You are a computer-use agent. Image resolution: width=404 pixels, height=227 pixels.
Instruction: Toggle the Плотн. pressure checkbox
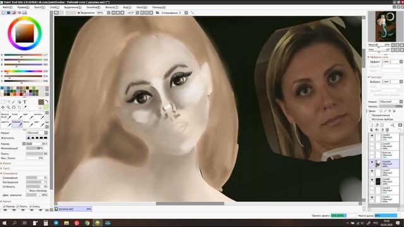18,206
